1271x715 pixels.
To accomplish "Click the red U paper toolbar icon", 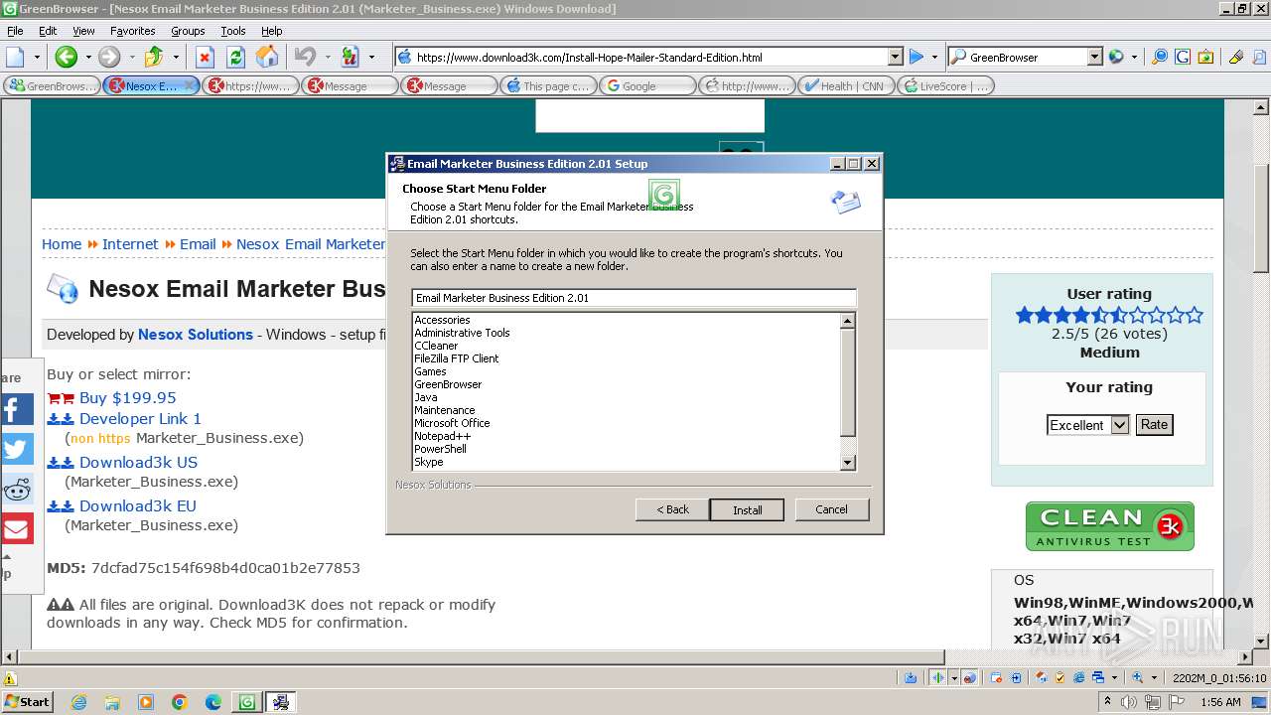I will click(x=350, y=57).
